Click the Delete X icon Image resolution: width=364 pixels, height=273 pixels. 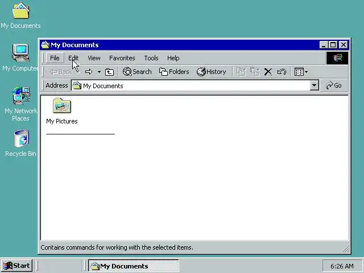pos(268,72)
